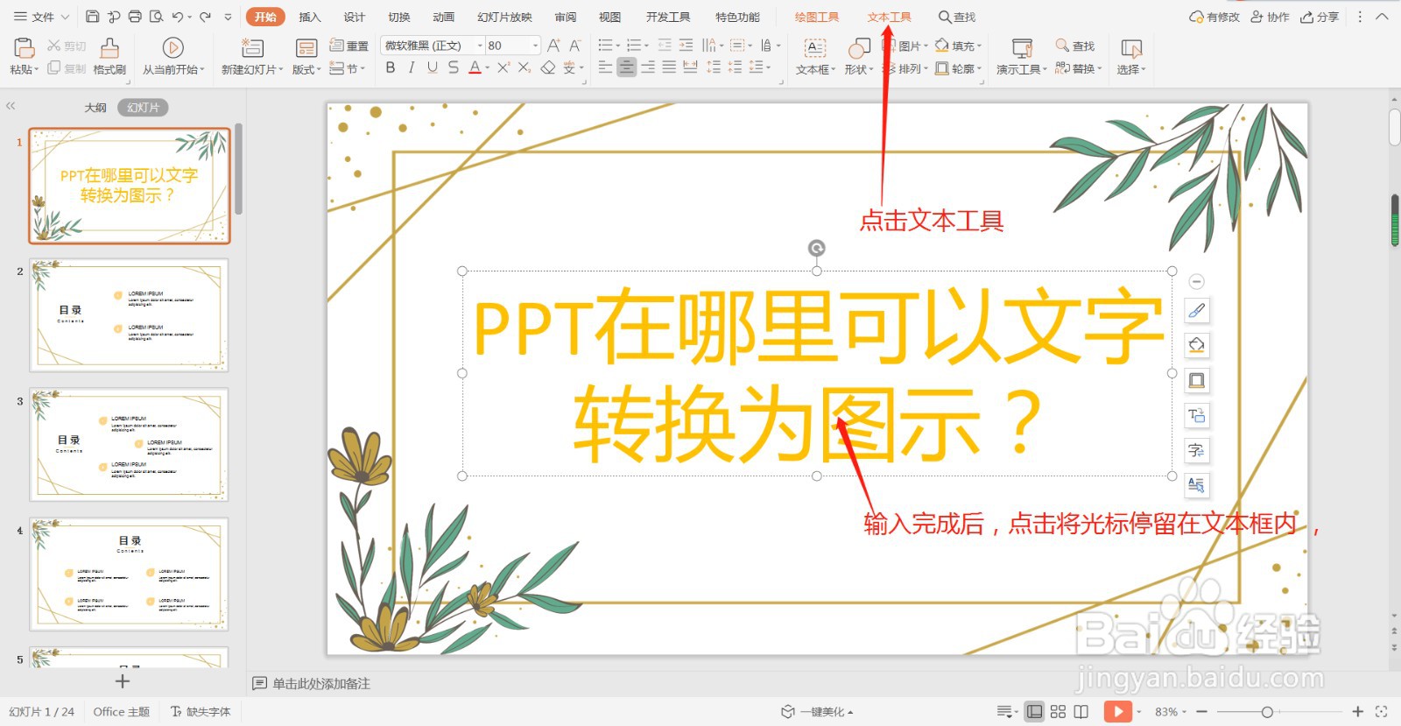Click the shape fill icon beside text box
The image size is (1401, 726).
(1196, 345)
